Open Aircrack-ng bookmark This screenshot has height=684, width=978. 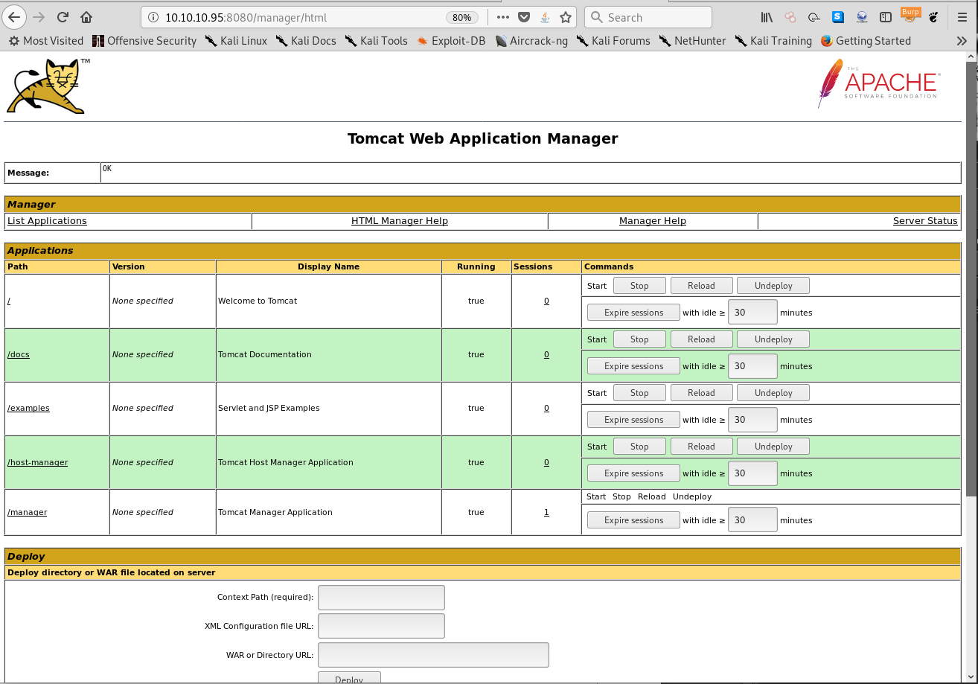point(531,41)
